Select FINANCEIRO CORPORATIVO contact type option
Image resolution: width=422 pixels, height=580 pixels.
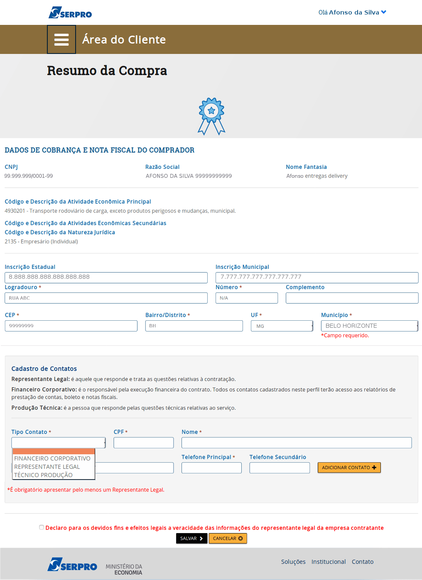(52, 458)
